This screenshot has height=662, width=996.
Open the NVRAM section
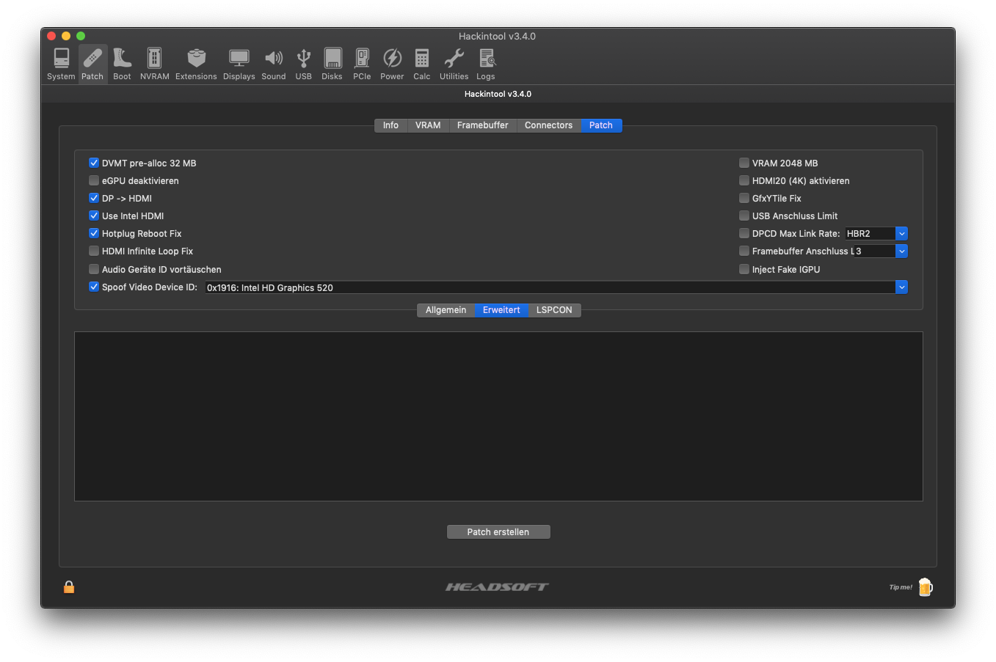tap(154, 64)
